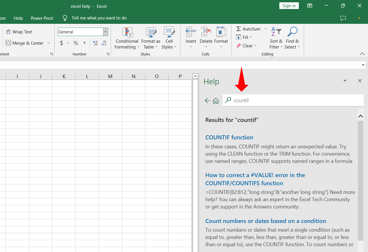The width and height of the screenshot is (368, 252).
Task: Go to Help pane home
Action: [216, 101]
